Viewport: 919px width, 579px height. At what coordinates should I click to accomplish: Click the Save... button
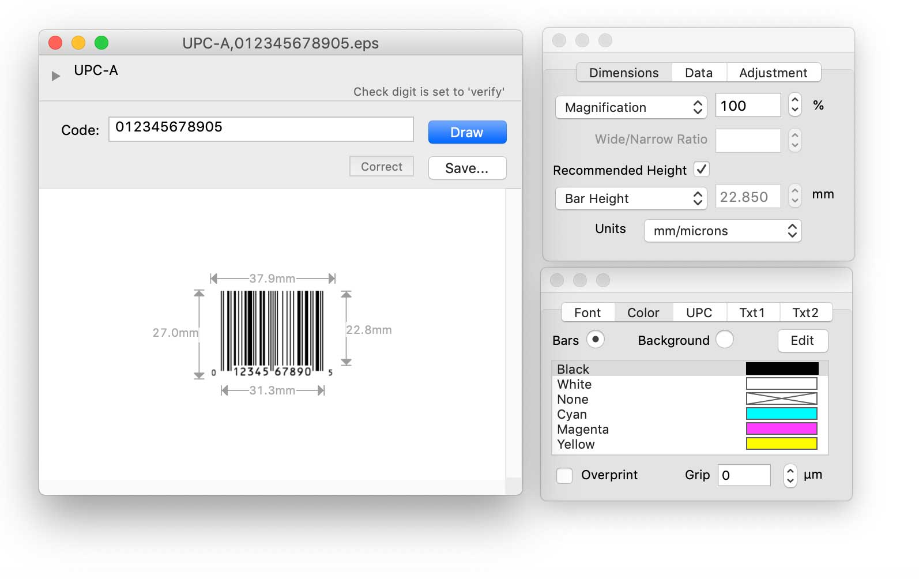(467, 168)
